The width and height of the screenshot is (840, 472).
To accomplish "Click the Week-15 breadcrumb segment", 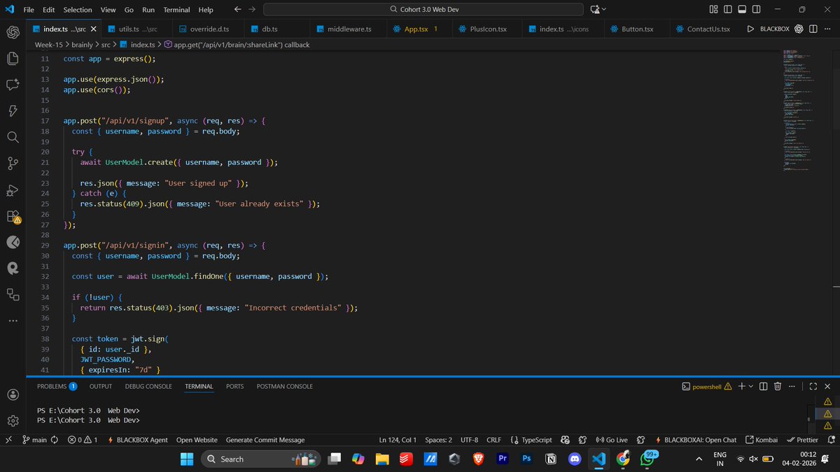I will (49, 45).
